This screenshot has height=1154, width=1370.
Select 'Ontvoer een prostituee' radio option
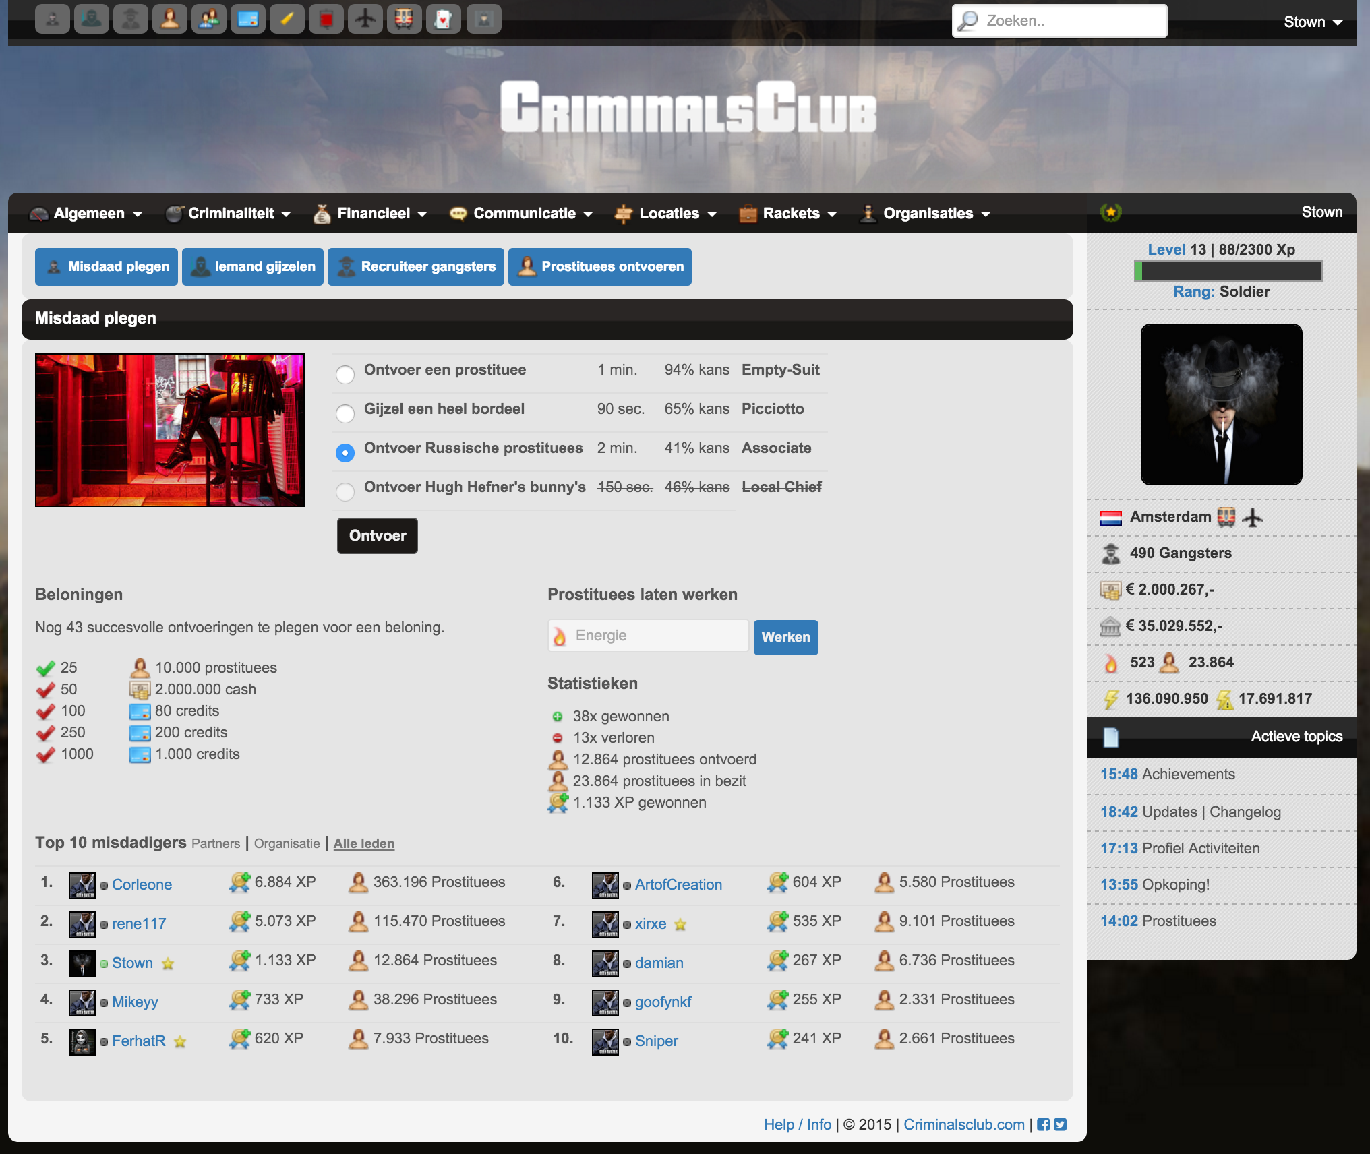tap(345, 374)
